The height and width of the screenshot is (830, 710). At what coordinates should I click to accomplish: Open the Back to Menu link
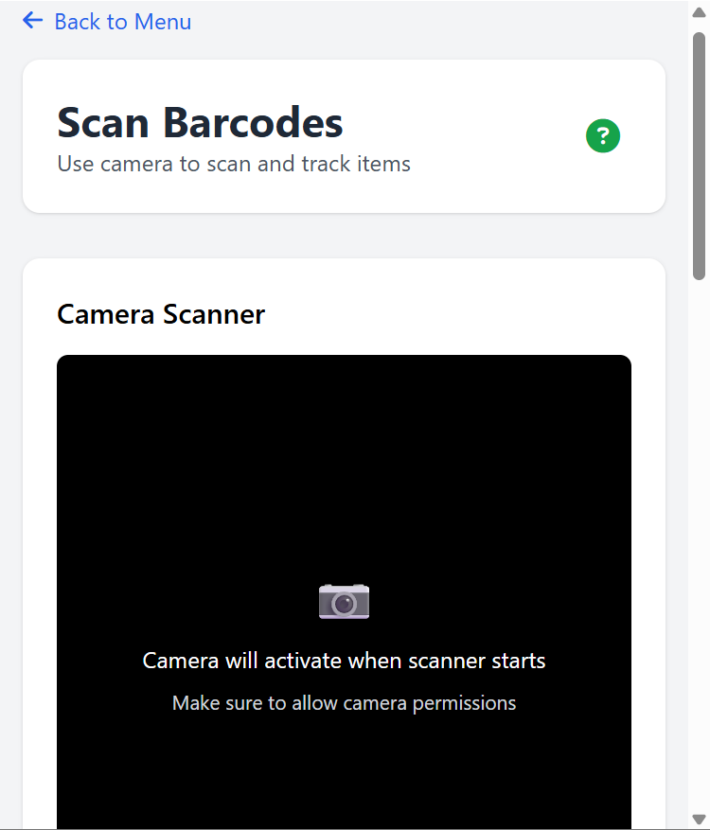pos(122,21)
